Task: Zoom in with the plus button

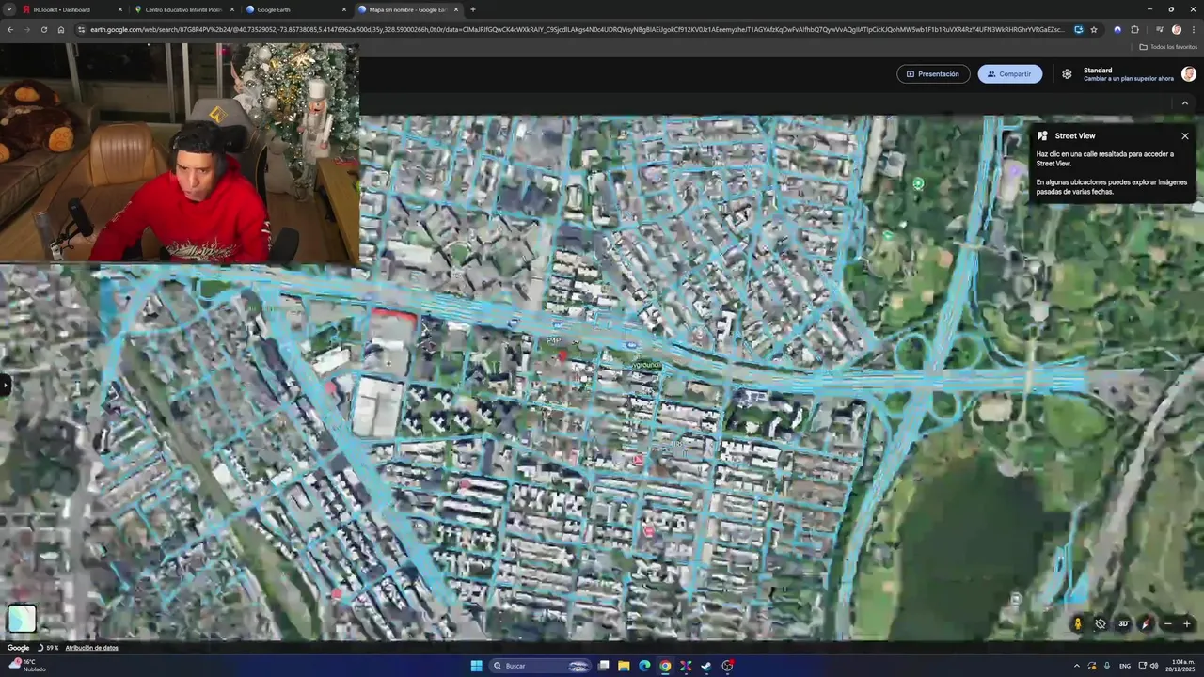Action: click(1187, 623)
